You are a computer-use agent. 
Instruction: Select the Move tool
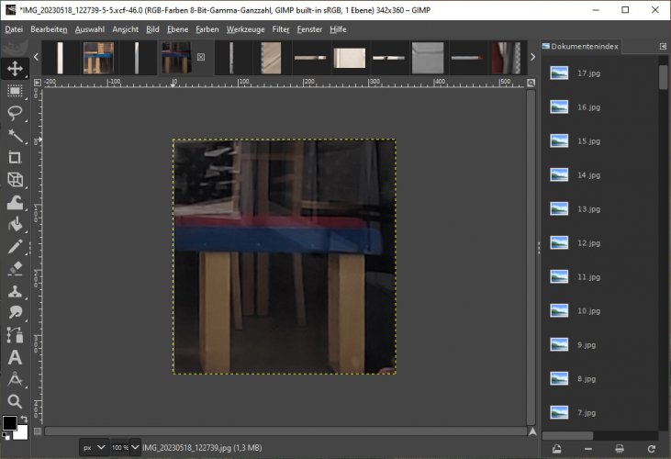[15, 69]
